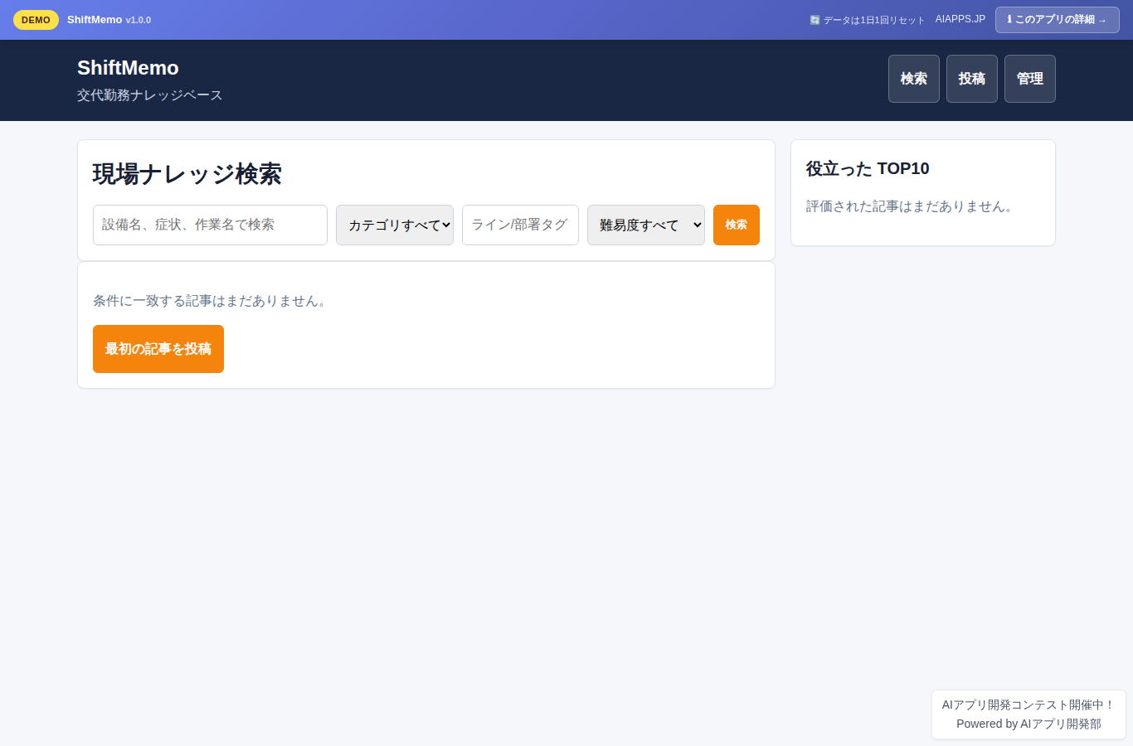Click 条件に一致する記事はまだありません message
Screen dimensions: 1133x746
pyautogui.click(x=211, y=301)
